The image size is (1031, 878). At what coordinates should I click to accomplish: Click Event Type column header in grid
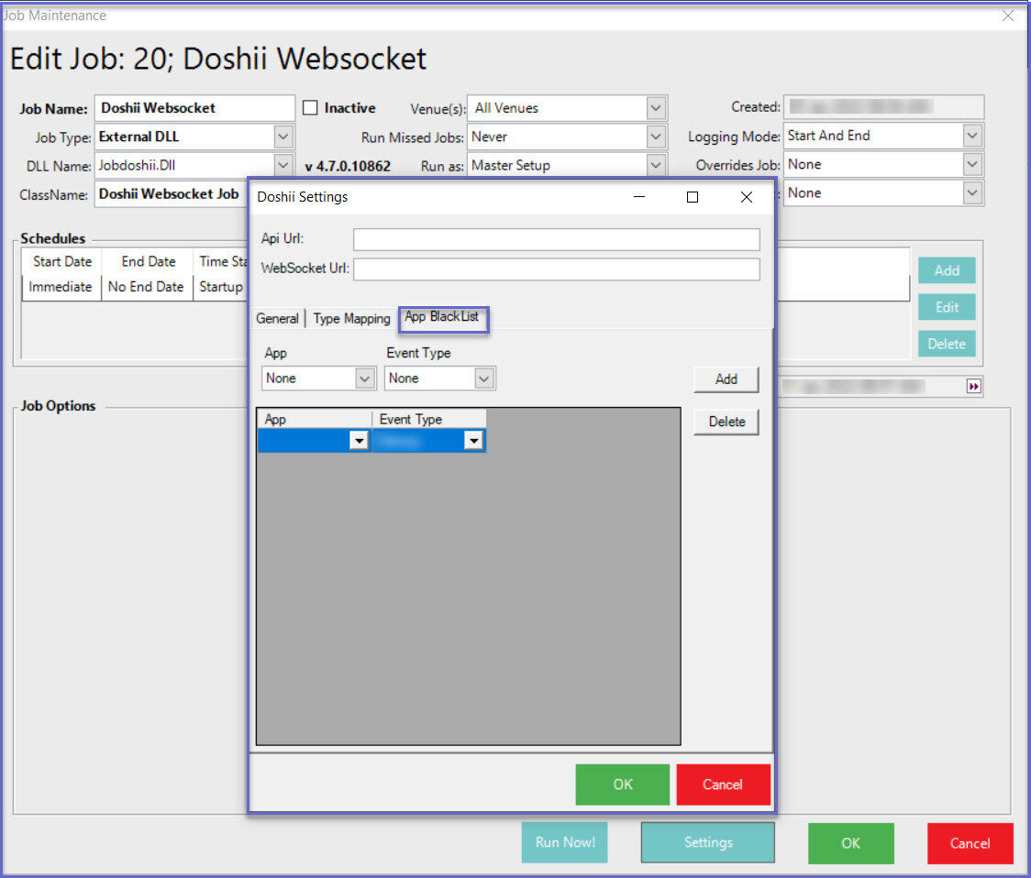[x=429, y=419]
